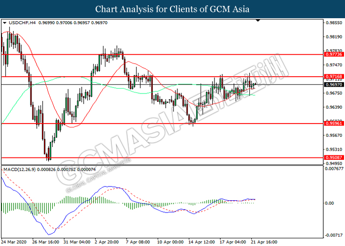Click the USDCHF,H4 symbol text
This screenshot has width=345, height=246.
coord(22,23)
